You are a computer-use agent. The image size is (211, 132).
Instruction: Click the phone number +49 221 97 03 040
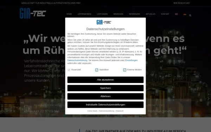click(x=46, y=111)
